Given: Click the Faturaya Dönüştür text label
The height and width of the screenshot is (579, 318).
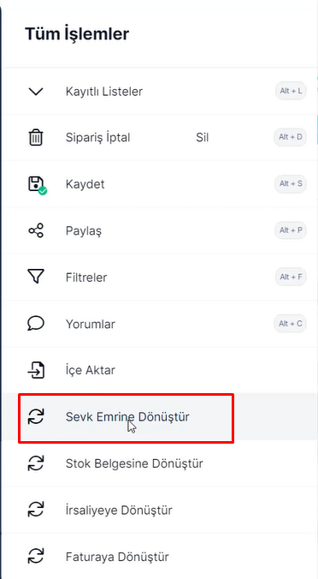Looking at the screenshot, I should click(x=117, y=557).
